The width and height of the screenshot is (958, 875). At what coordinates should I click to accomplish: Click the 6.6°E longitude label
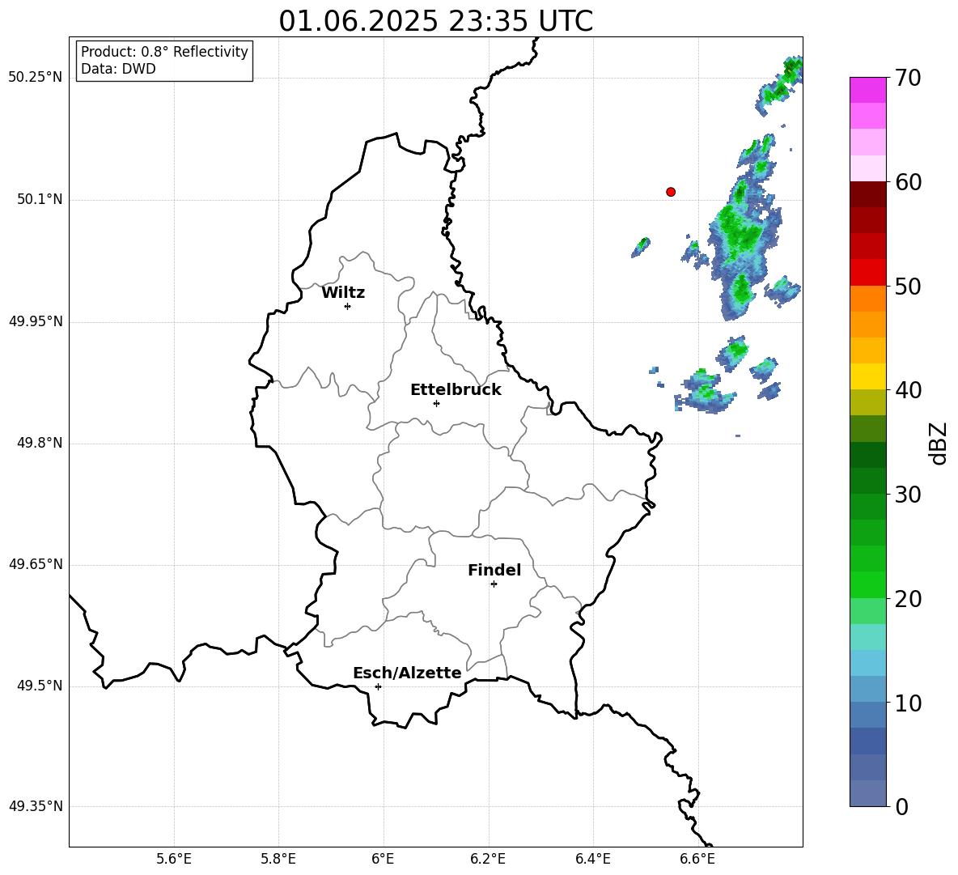point(697,859)
